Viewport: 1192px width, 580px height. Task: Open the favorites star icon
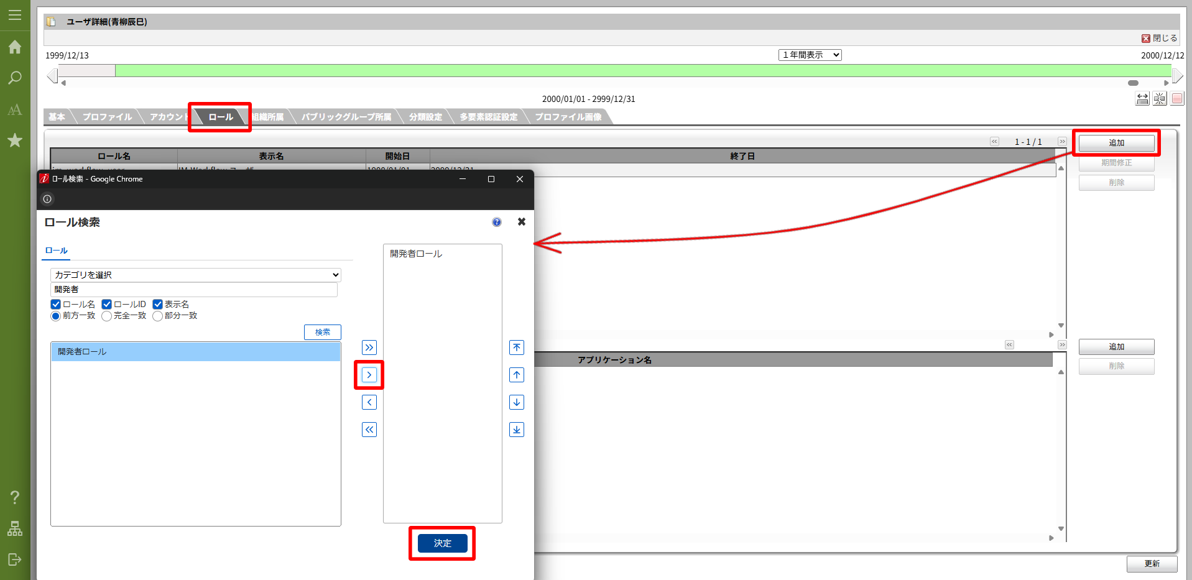point(15,140)
